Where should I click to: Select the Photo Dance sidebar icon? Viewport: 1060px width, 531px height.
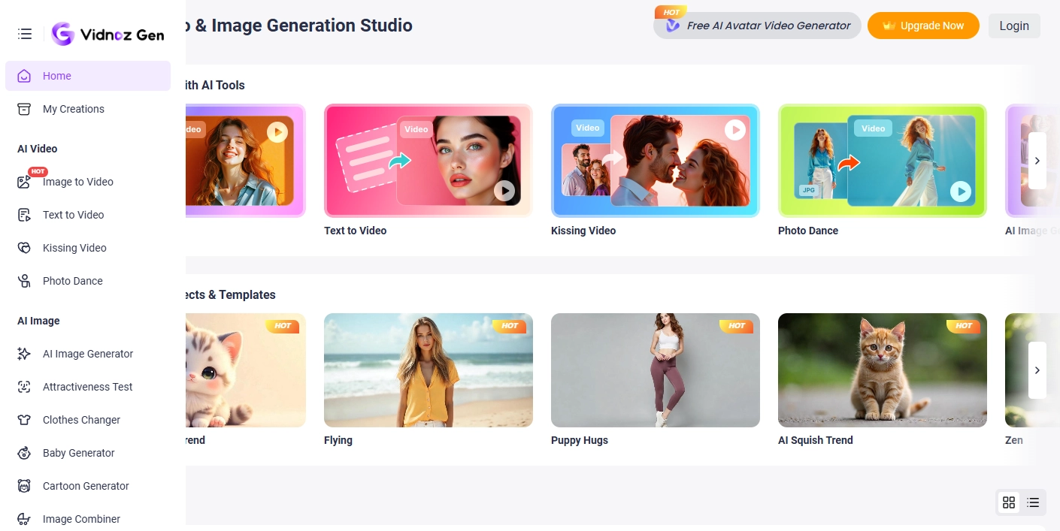click(x=24, y=281)
